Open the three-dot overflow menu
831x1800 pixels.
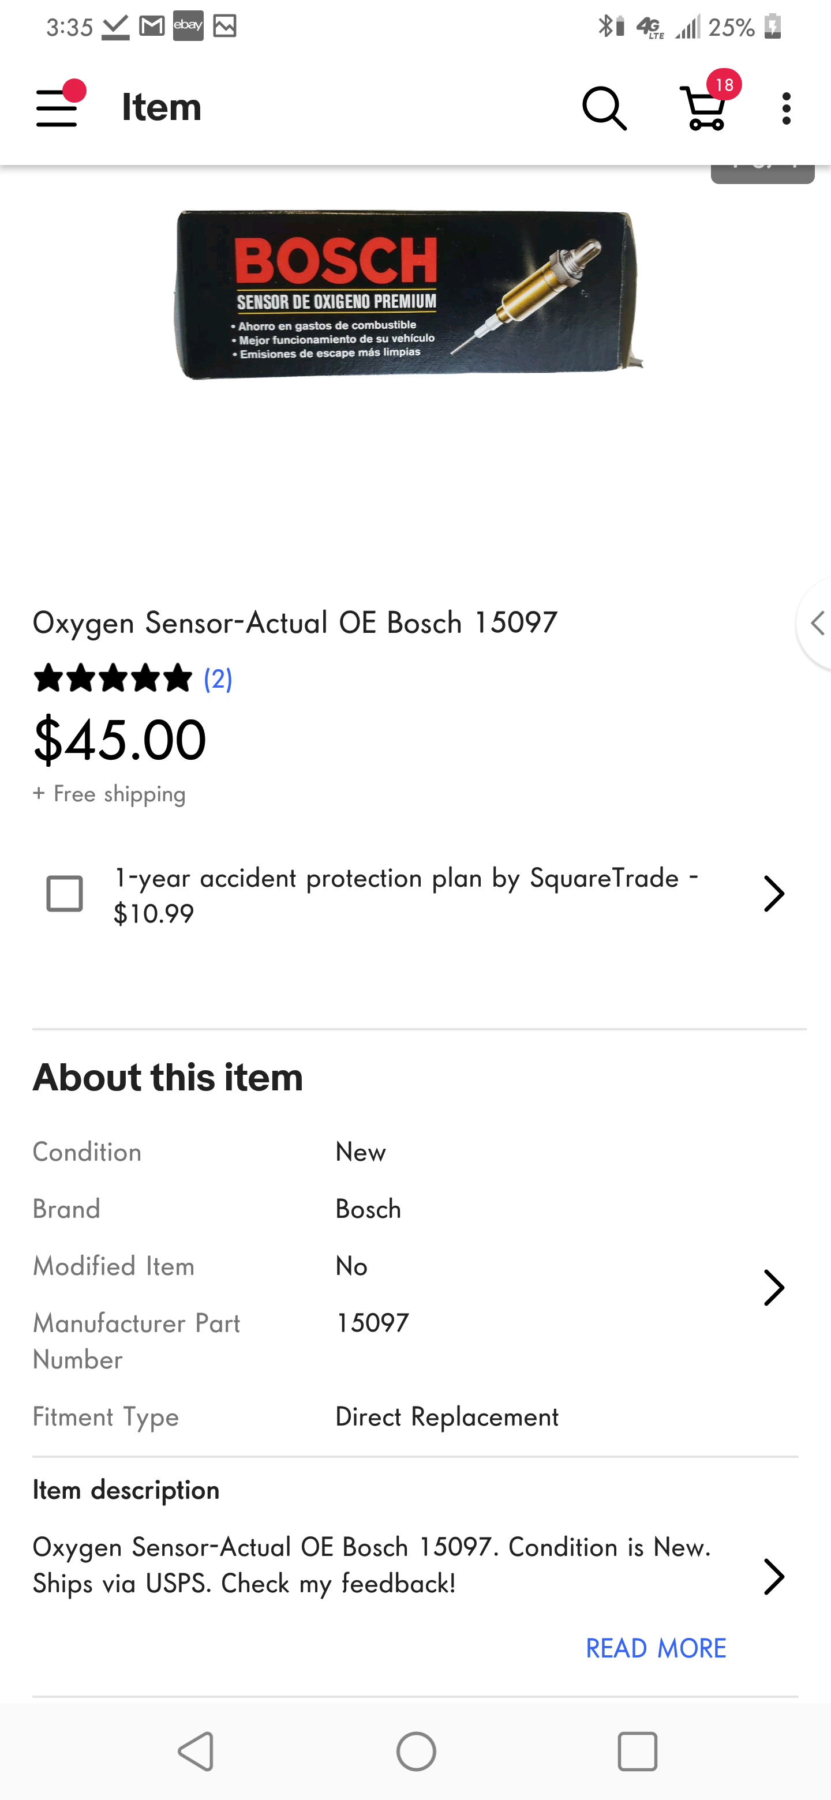pos(786,108)
